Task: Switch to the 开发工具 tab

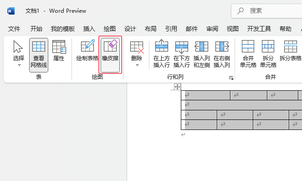Action: (x=259, y=29)
